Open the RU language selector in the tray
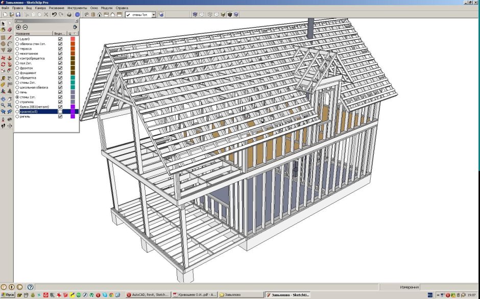Image resolution: width=480 pixels, height=299 pixels. [430, 294]
